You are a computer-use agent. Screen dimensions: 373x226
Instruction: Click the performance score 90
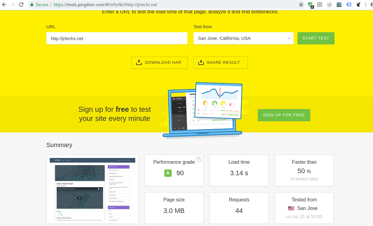point(180,173)
